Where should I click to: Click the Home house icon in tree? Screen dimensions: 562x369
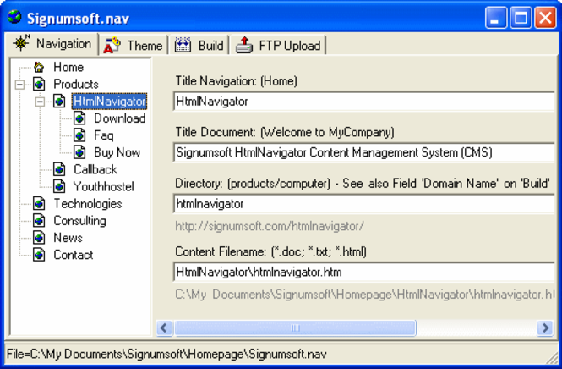(39, 67)
